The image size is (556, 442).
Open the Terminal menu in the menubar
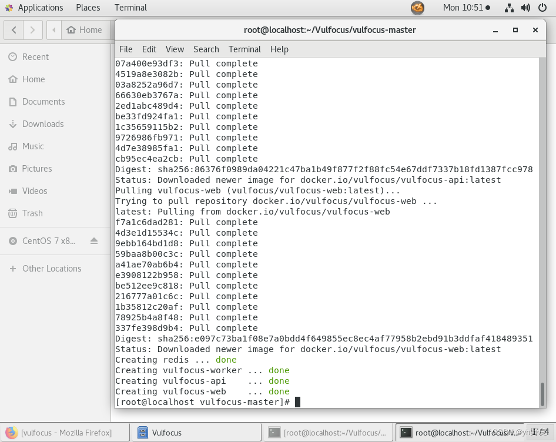tap(244, 49)
